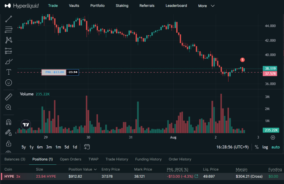Switch to Balances (3) tab
284x184 pixels.
(x=15, y=159)
